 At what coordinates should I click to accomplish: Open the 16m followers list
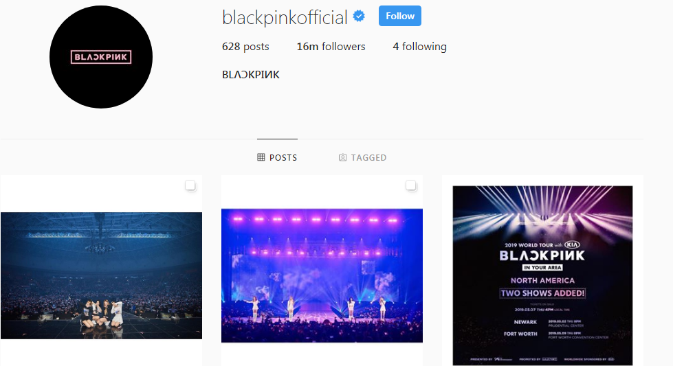[331, 46]
